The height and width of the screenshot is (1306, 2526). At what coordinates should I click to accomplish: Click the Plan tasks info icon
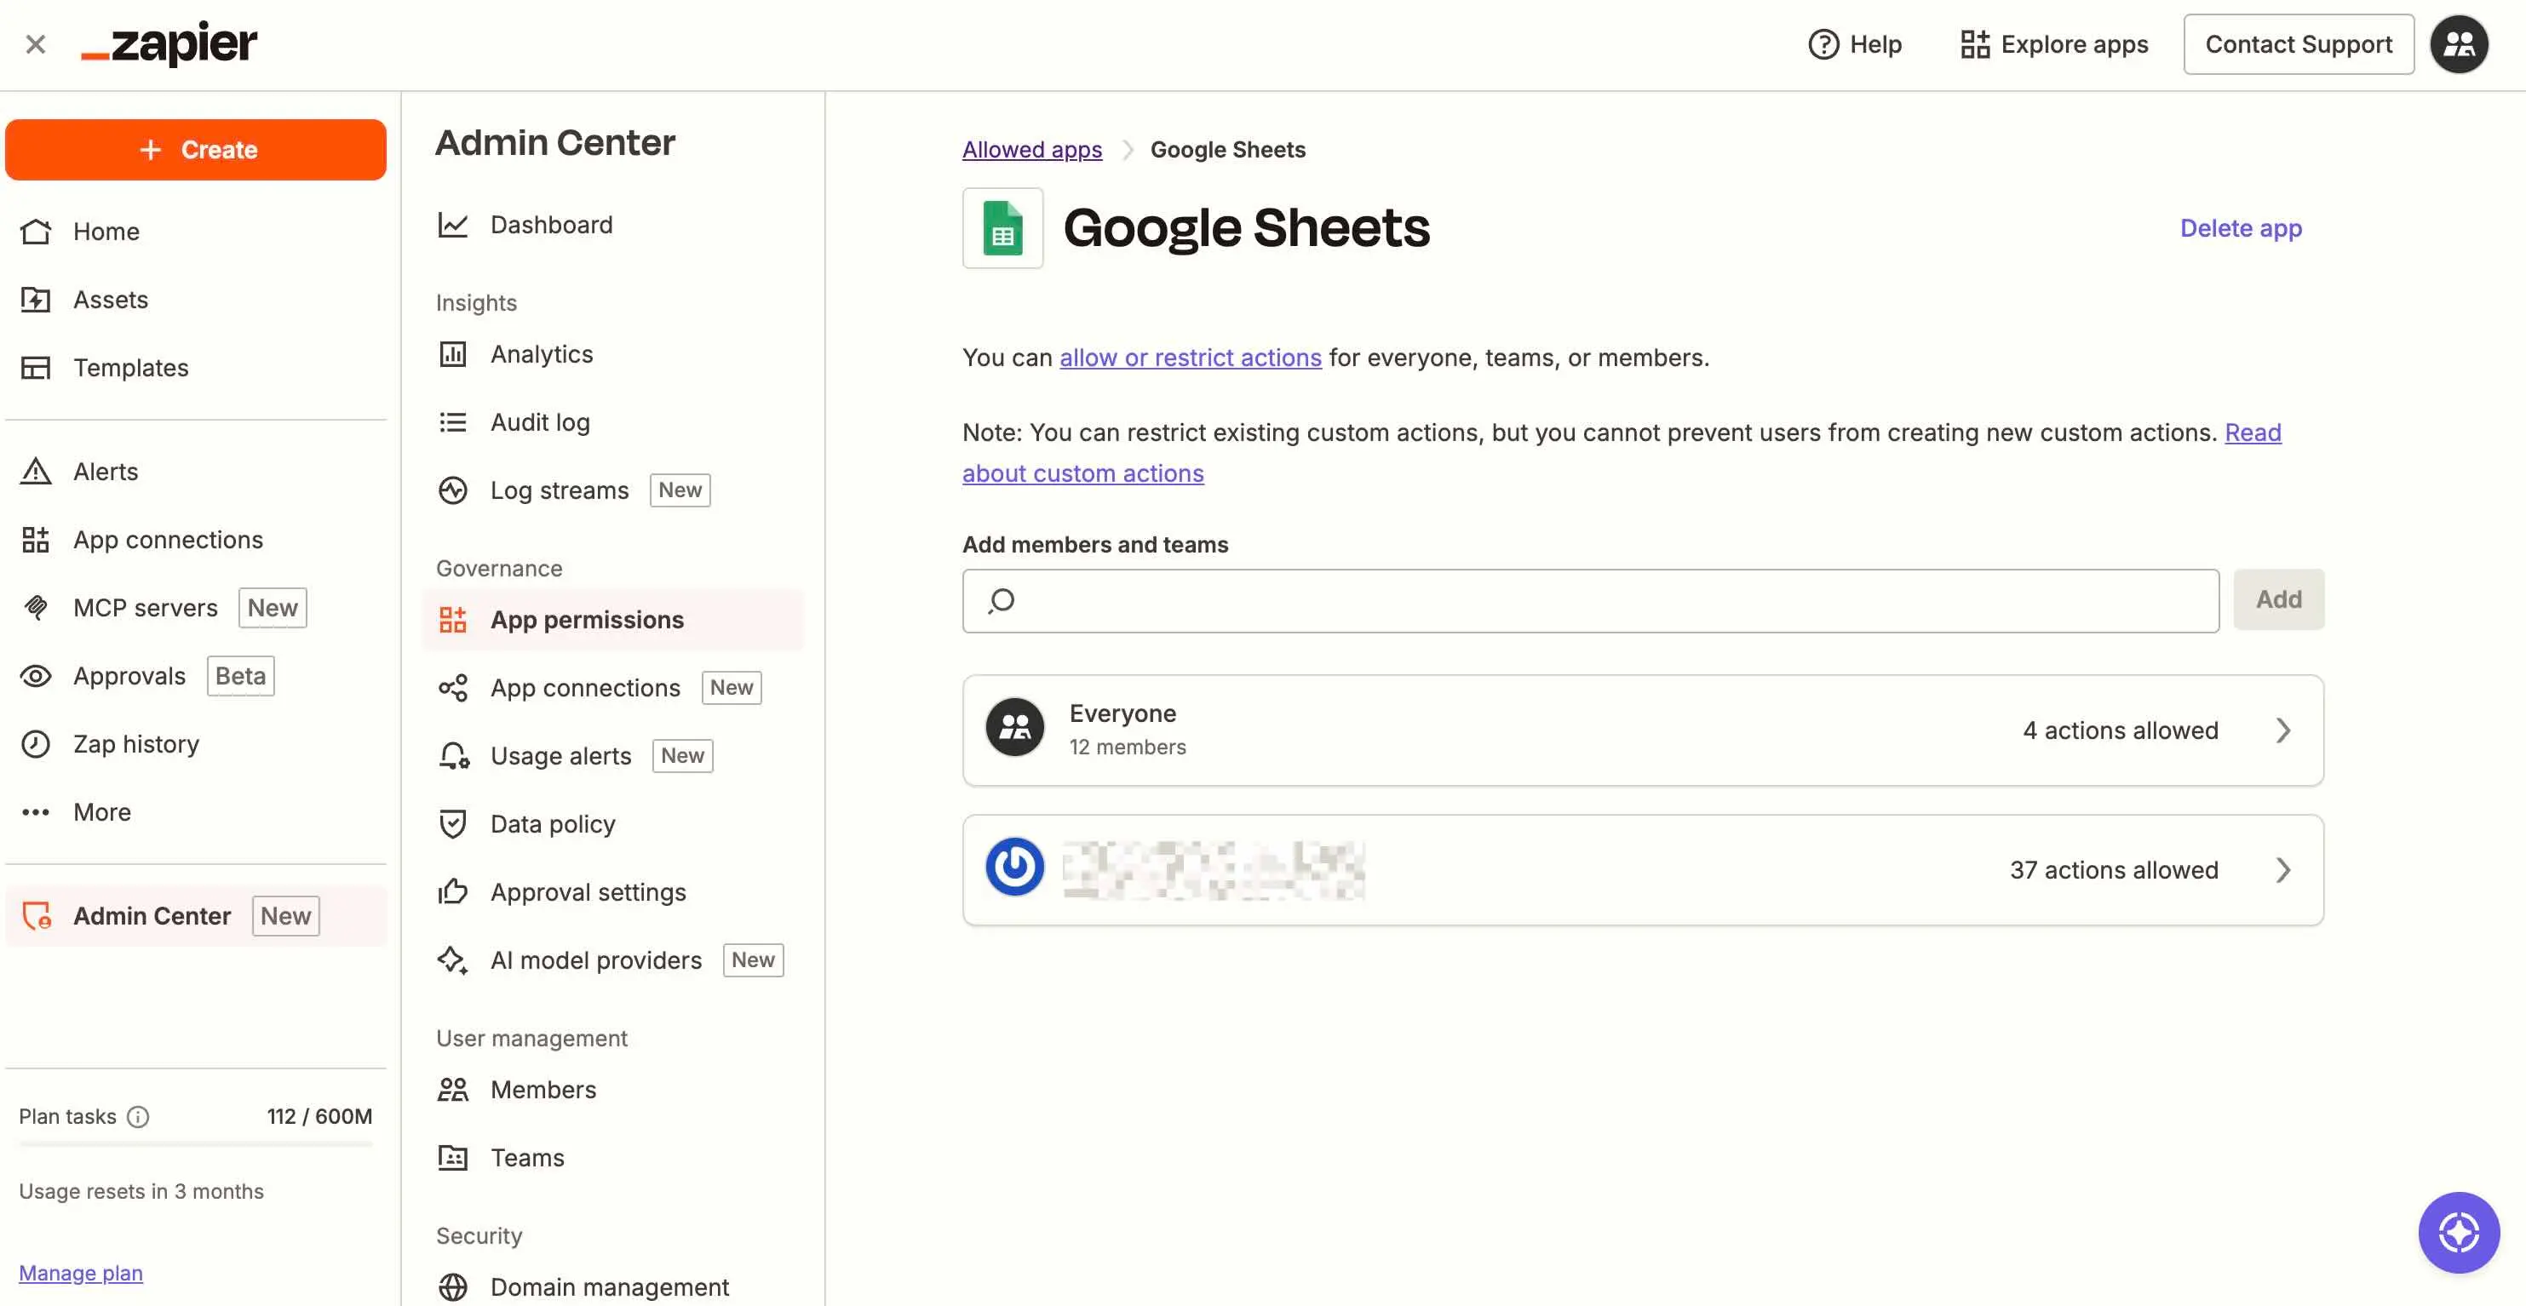[x=138, y=1117]
